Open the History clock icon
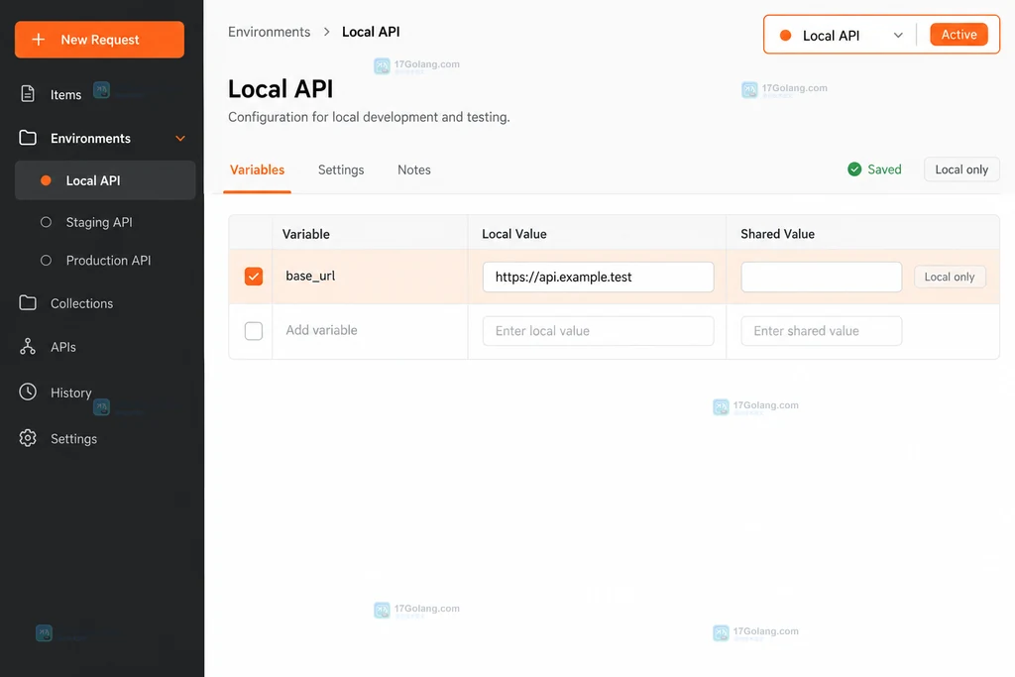This screenshot has width=1015, height=677. tap(28, 392)
